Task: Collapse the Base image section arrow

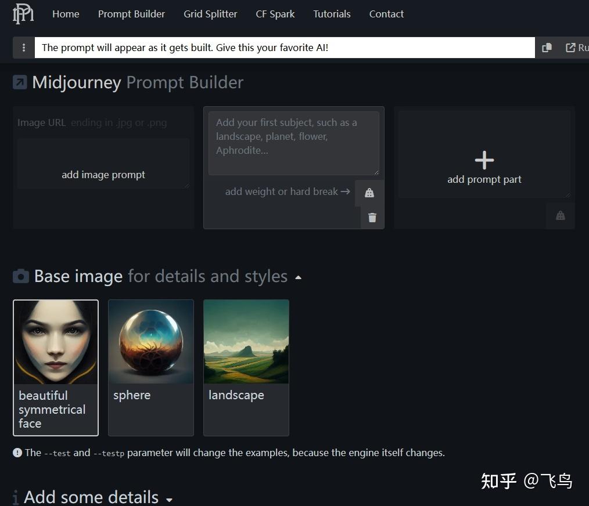Action: point(298,277)
